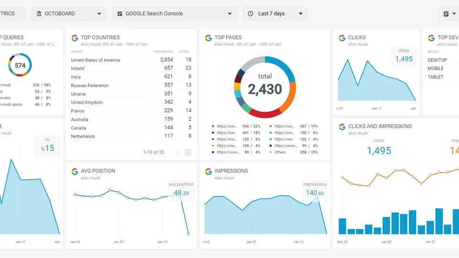Go to previous page of countries table
459x258 pixels.
pos(178,152)
